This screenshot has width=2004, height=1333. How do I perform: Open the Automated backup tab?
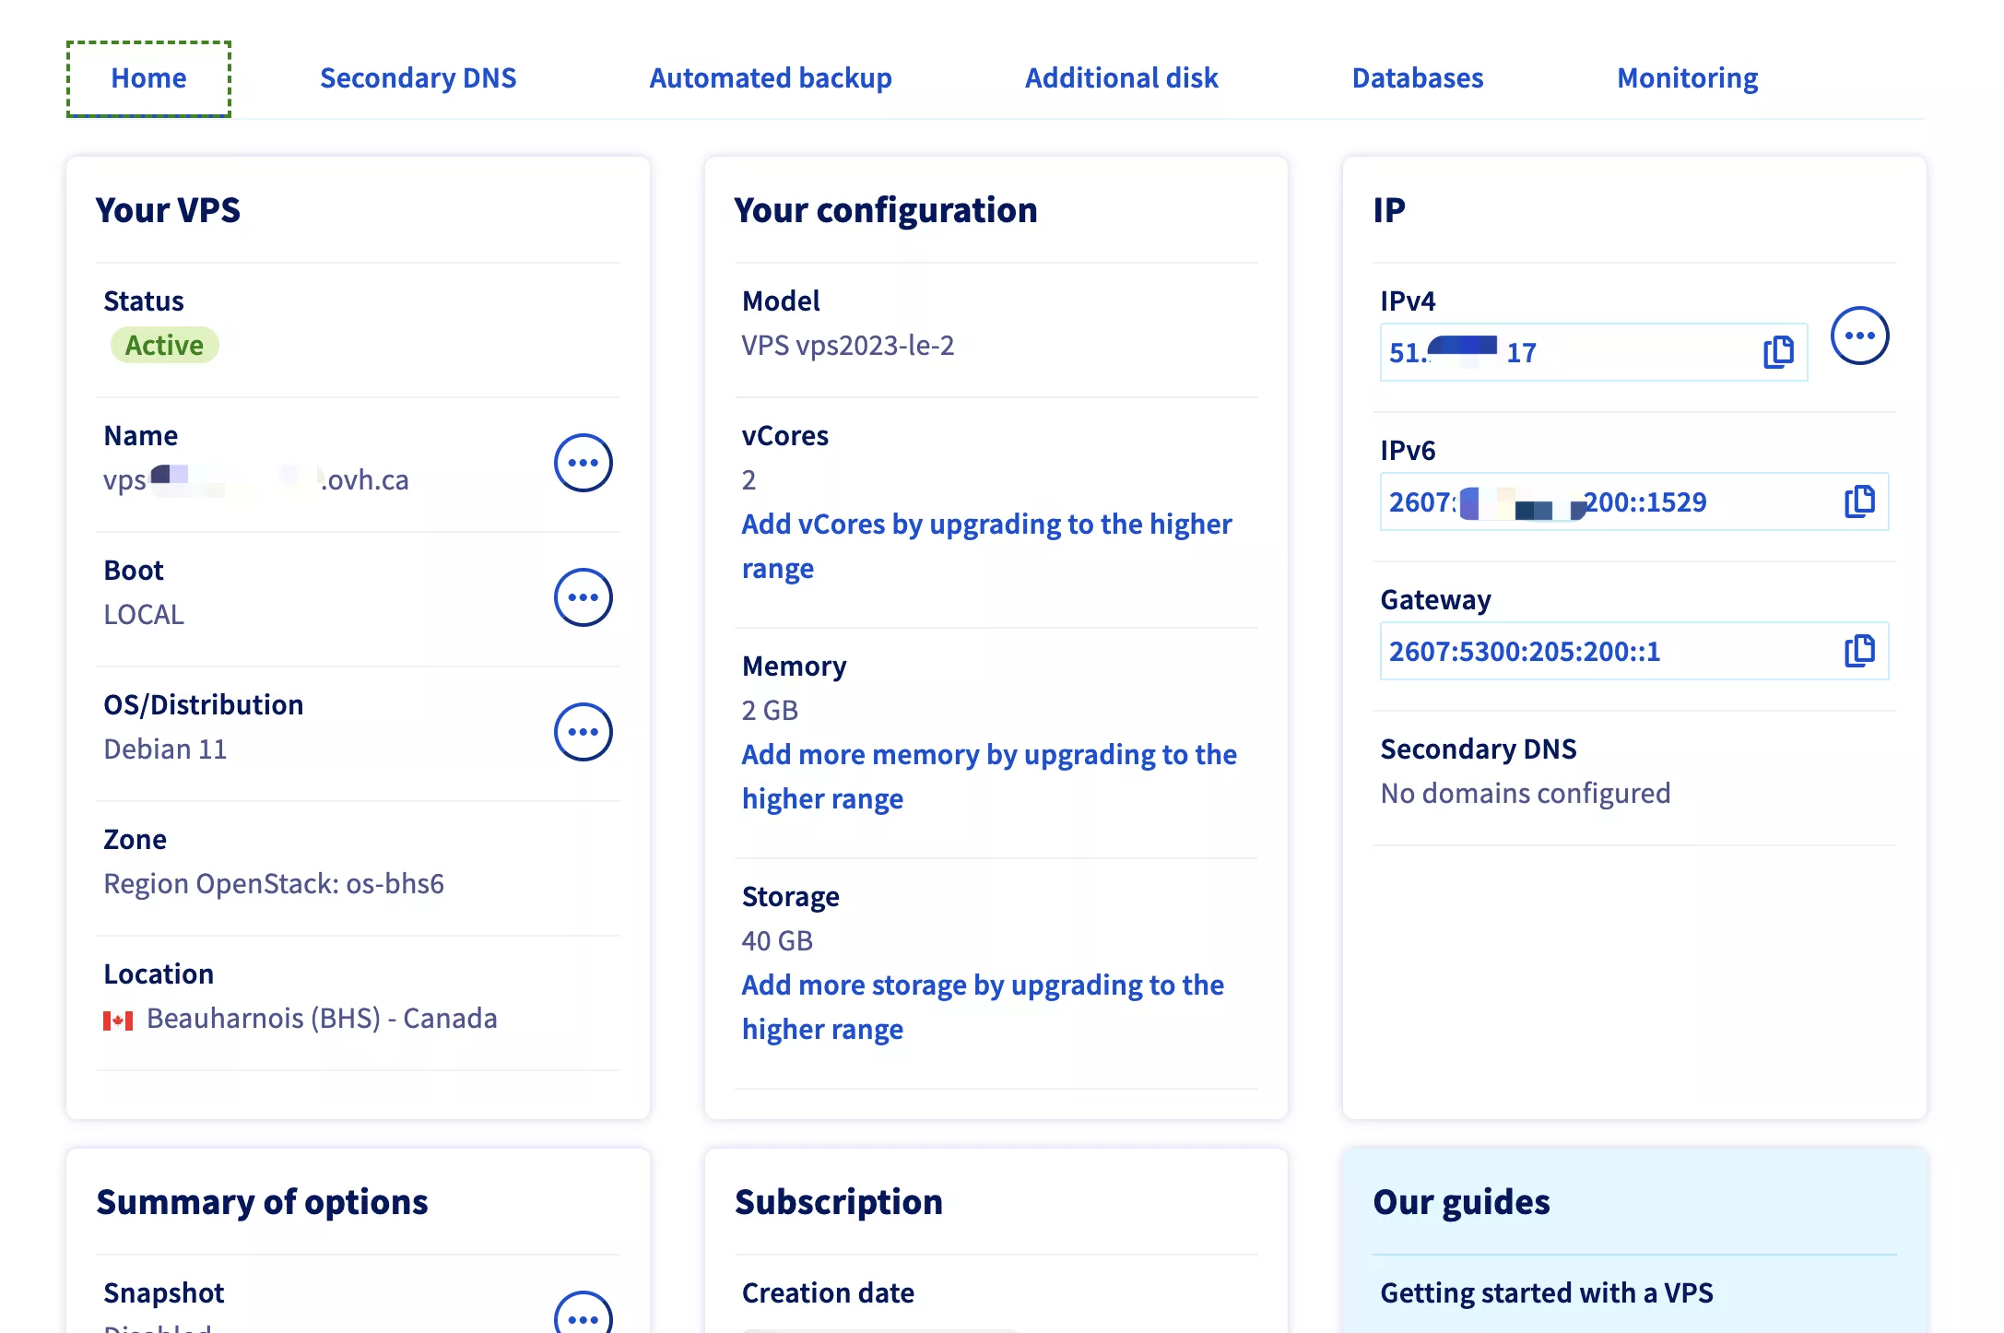[x=770, y=78]
